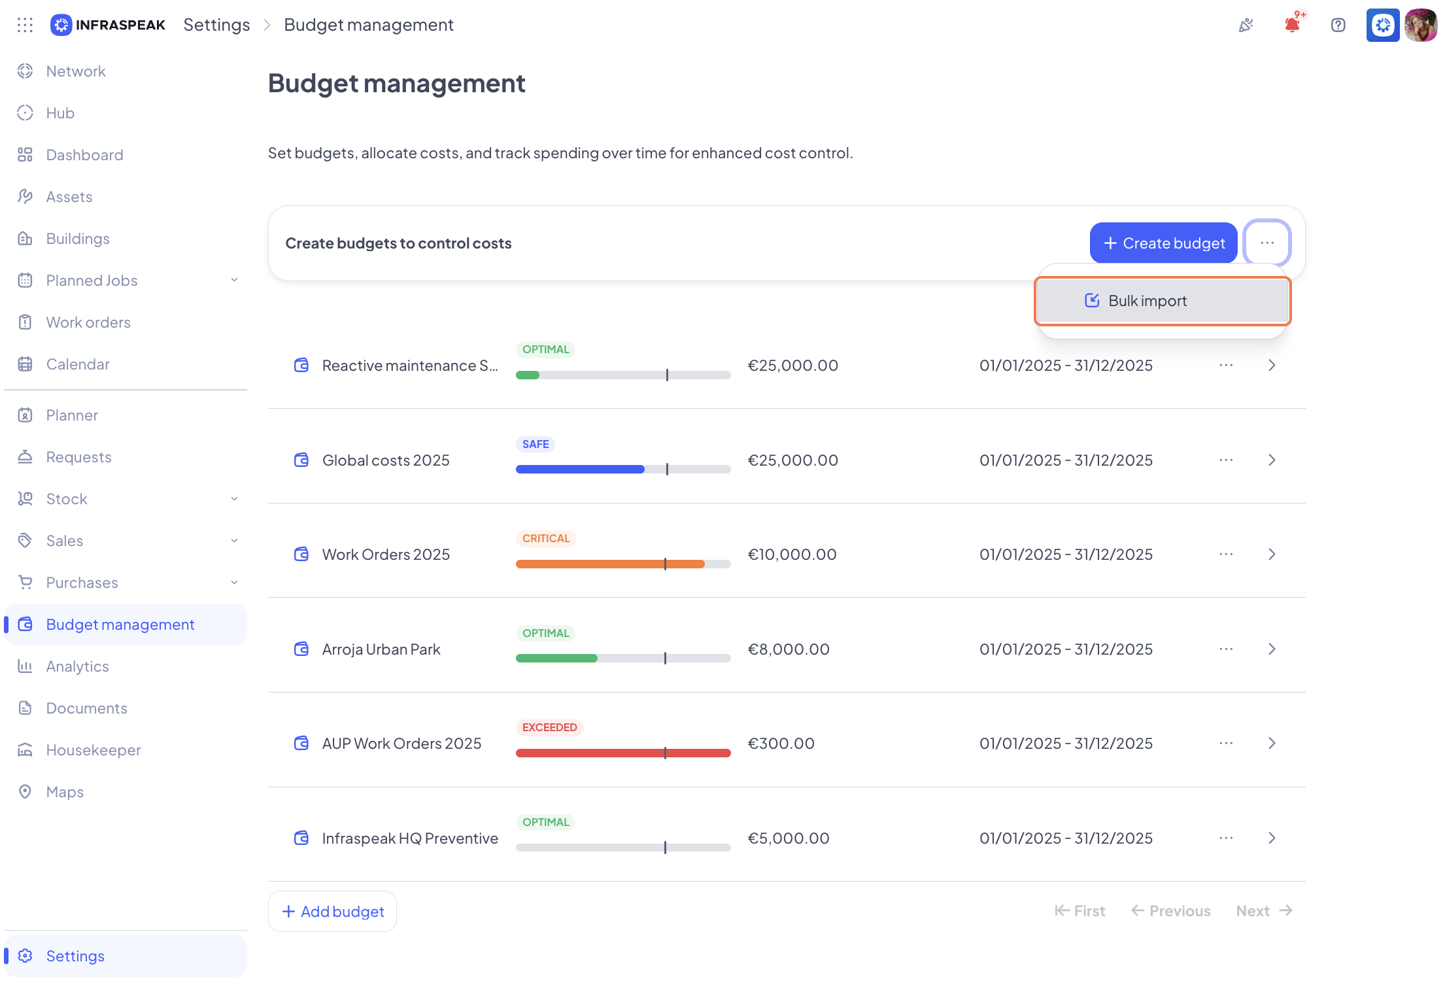The height and width of the screenshot is (981, 1445).
Task: Open the help question mark icon
Action: click(x=1338, y=25)
